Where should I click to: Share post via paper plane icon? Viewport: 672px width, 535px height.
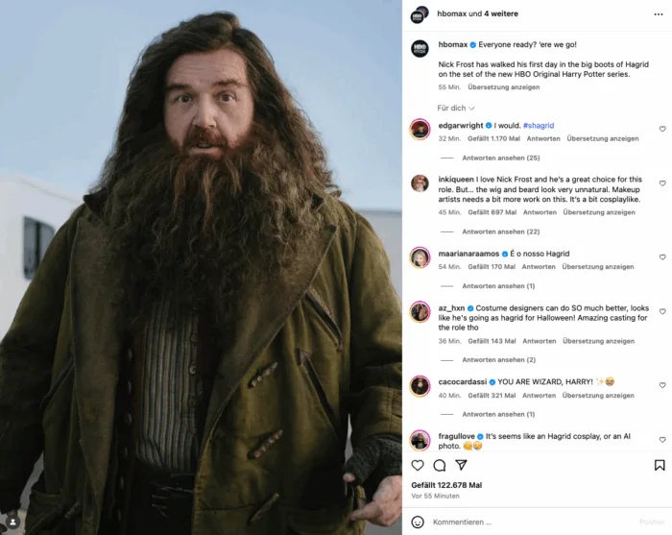pyautogui.click(x=461, y=465)
